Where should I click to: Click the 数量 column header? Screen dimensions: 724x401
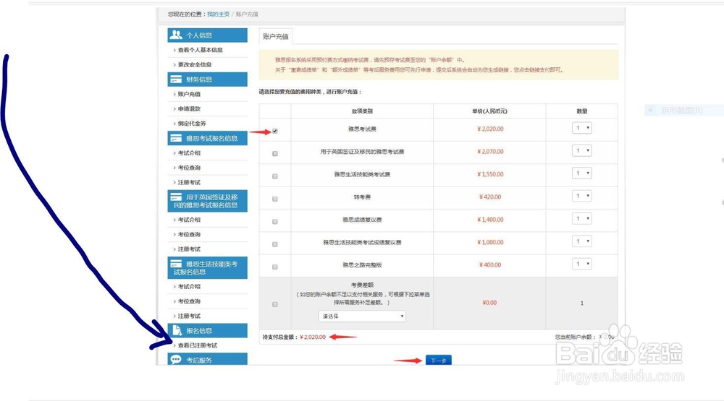click(582, 111)
